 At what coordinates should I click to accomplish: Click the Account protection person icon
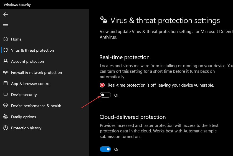click(x=6, y=61)
